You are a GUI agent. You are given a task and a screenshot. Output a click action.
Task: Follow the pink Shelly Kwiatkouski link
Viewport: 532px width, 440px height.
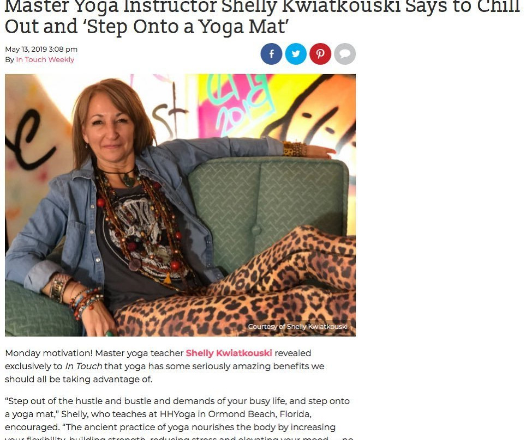click(x=229, y=353)
